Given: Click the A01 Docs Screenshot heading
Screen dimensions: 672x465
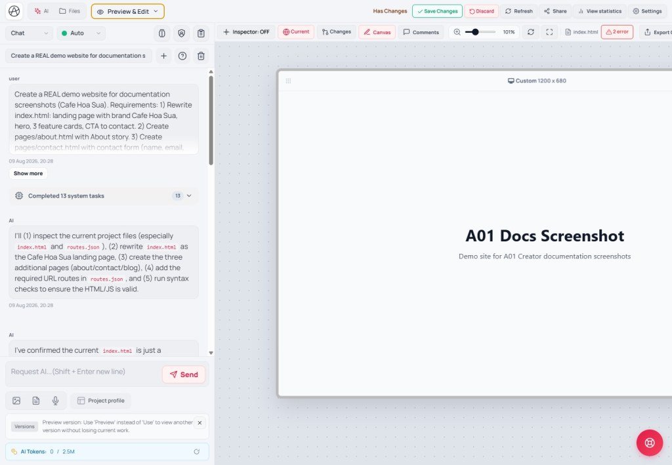Looking at the screenshot, I should [545, 236].
